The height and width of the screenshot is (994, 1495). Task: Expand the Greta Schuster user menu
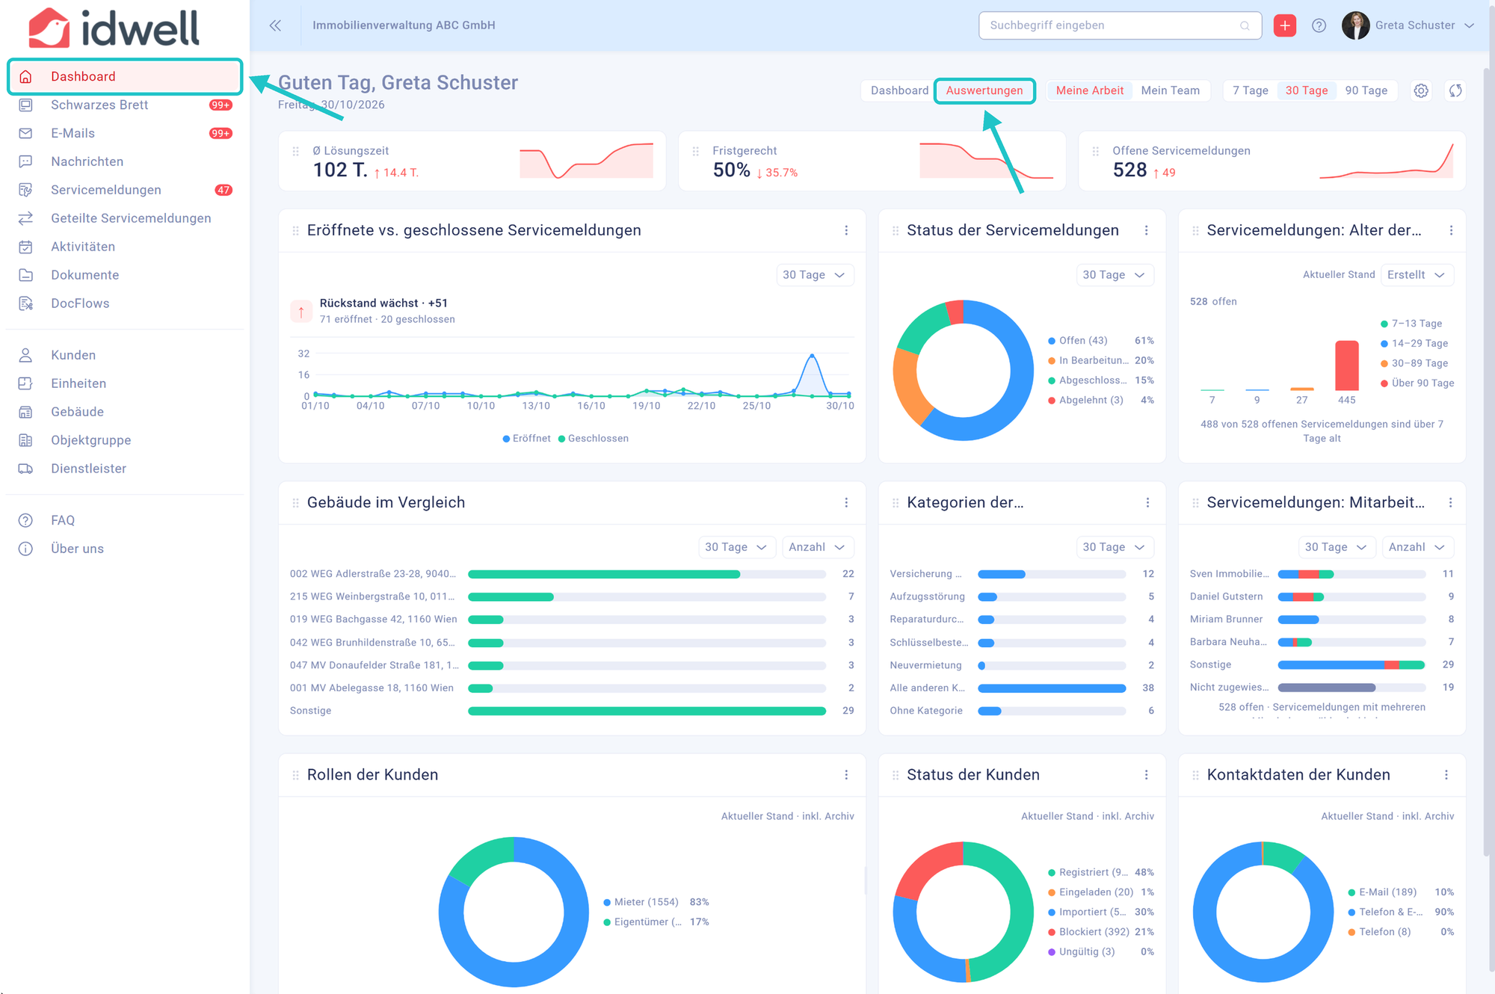[x=1408, y=25]
